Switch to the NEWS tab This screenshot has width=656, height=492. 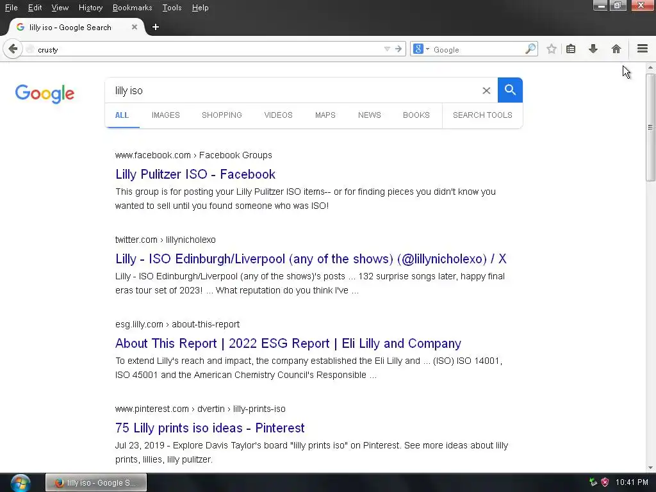[370, 115]
